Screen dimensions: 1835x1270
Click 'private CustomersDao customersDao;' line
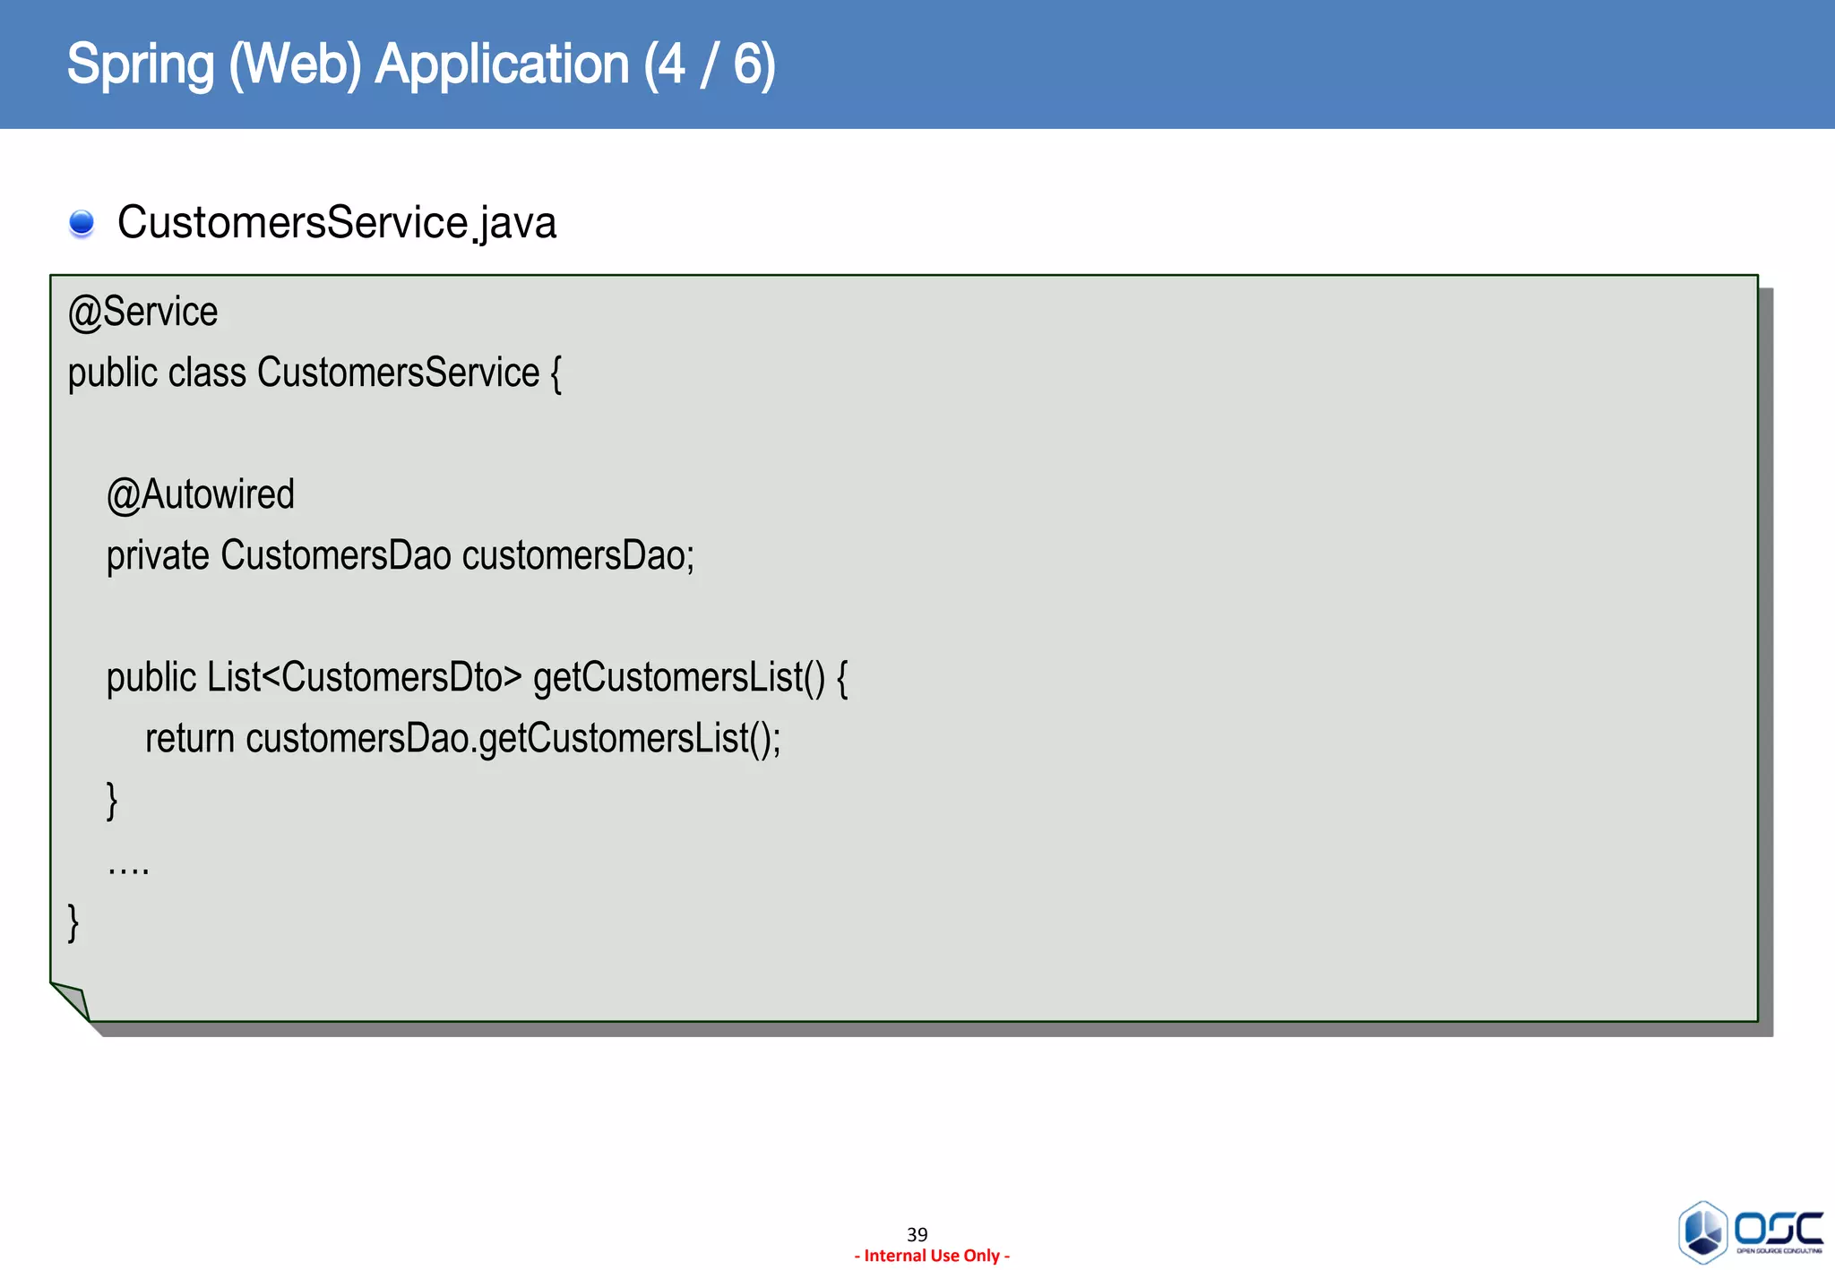[x=401, y=556]
